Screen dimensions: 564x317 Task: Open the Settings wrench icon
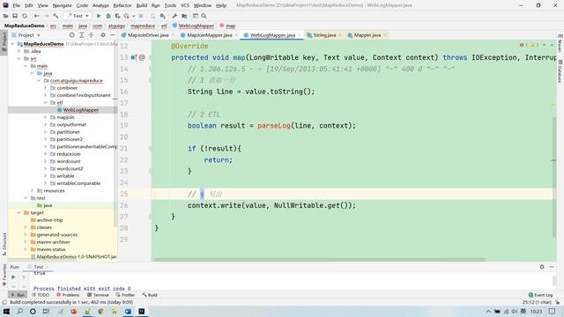[174, 16]
